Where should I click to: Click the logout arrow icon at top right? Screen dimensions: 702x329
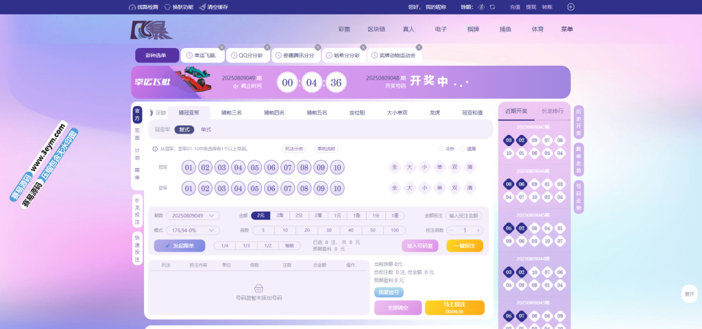click(569, 7)
